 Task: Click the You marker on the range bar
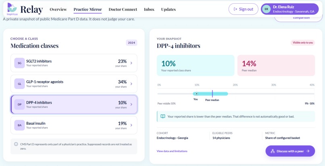pos(196,94)
